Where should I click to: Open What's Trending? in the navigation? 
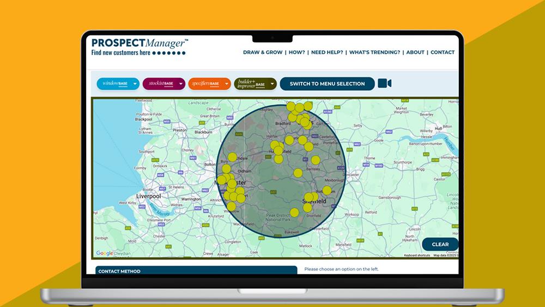376,52
